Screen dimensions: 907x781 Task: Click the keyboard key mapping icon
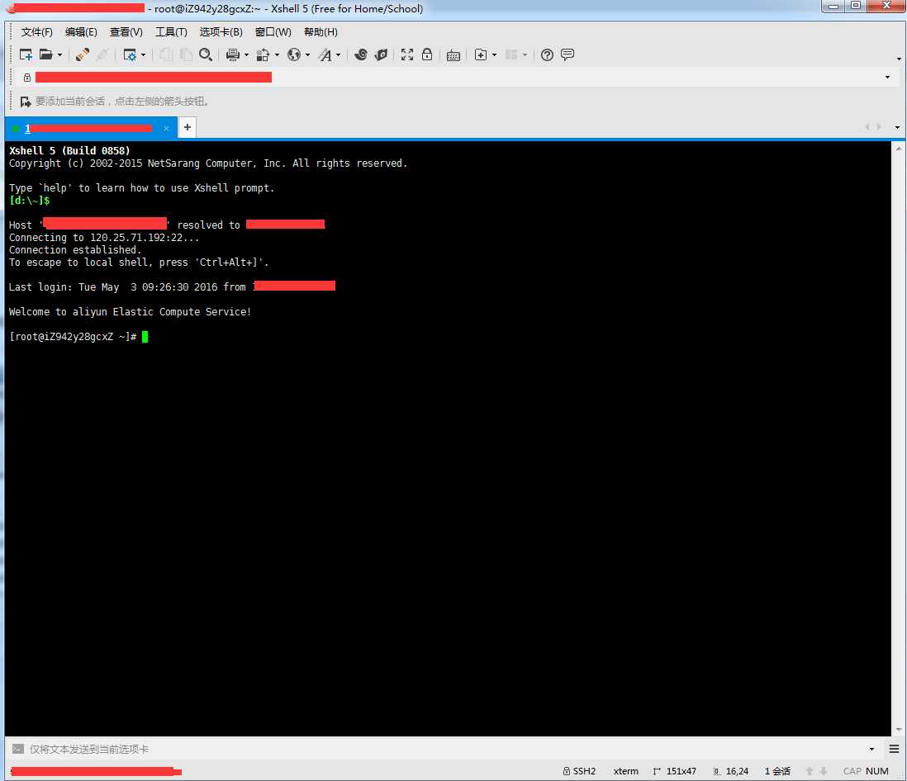[453, 55]
